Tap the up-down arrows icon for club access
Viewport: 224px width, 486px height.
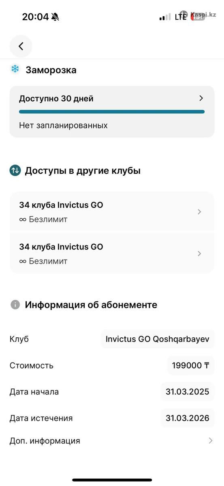[15, 171]
